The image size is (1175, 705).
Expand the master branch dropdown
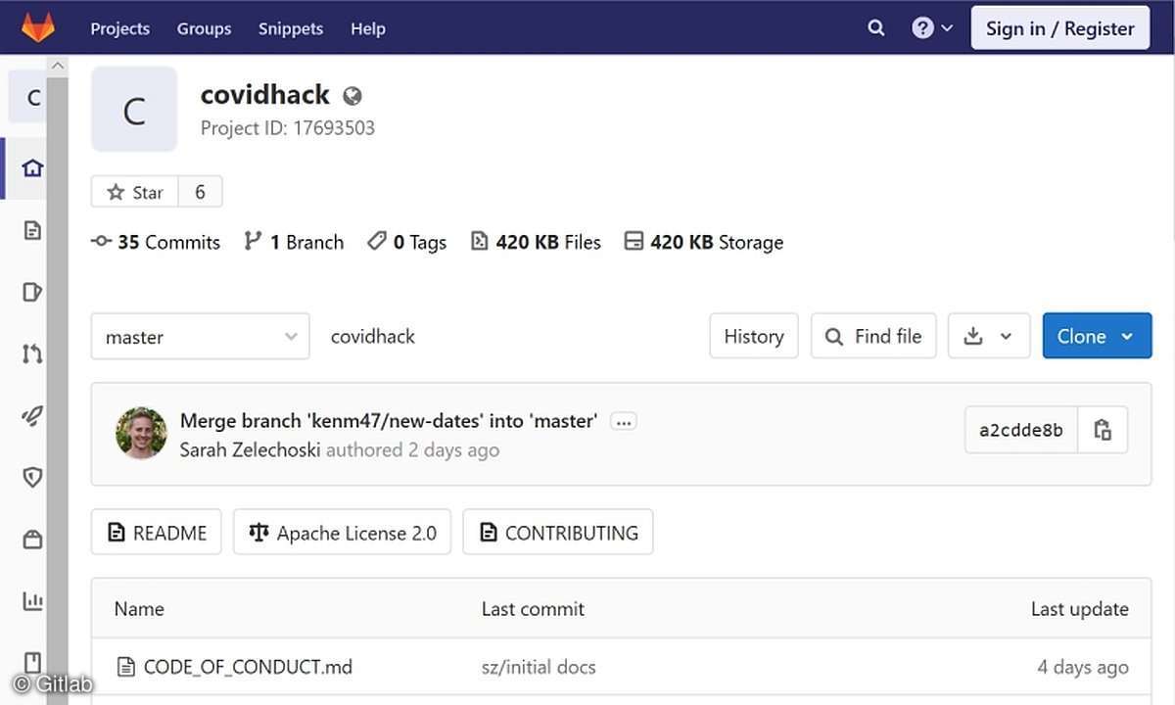click(x=201, y=336)
